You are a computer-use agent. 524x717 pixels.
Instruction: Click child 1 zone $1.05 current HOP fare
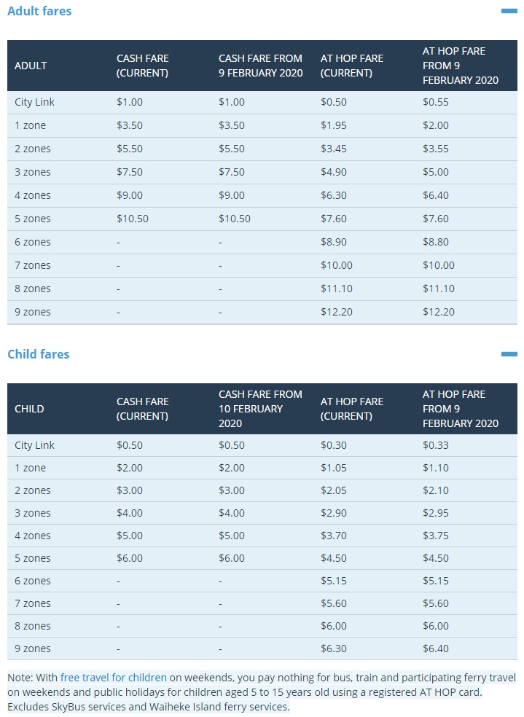[x=333, y=468]
